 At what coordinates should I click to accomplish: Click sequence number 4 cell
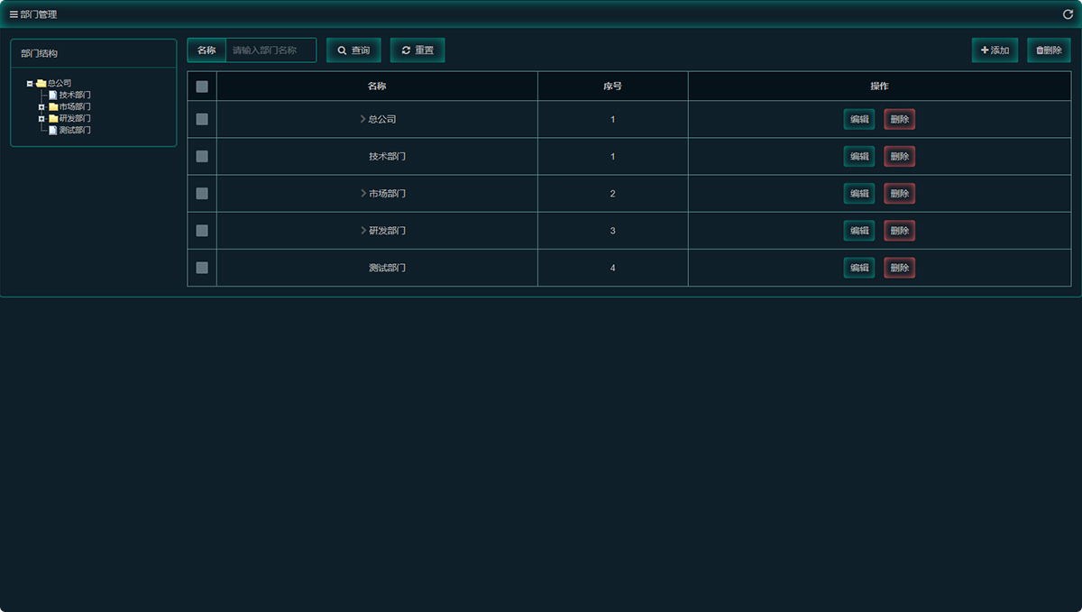tap(613, 268)
